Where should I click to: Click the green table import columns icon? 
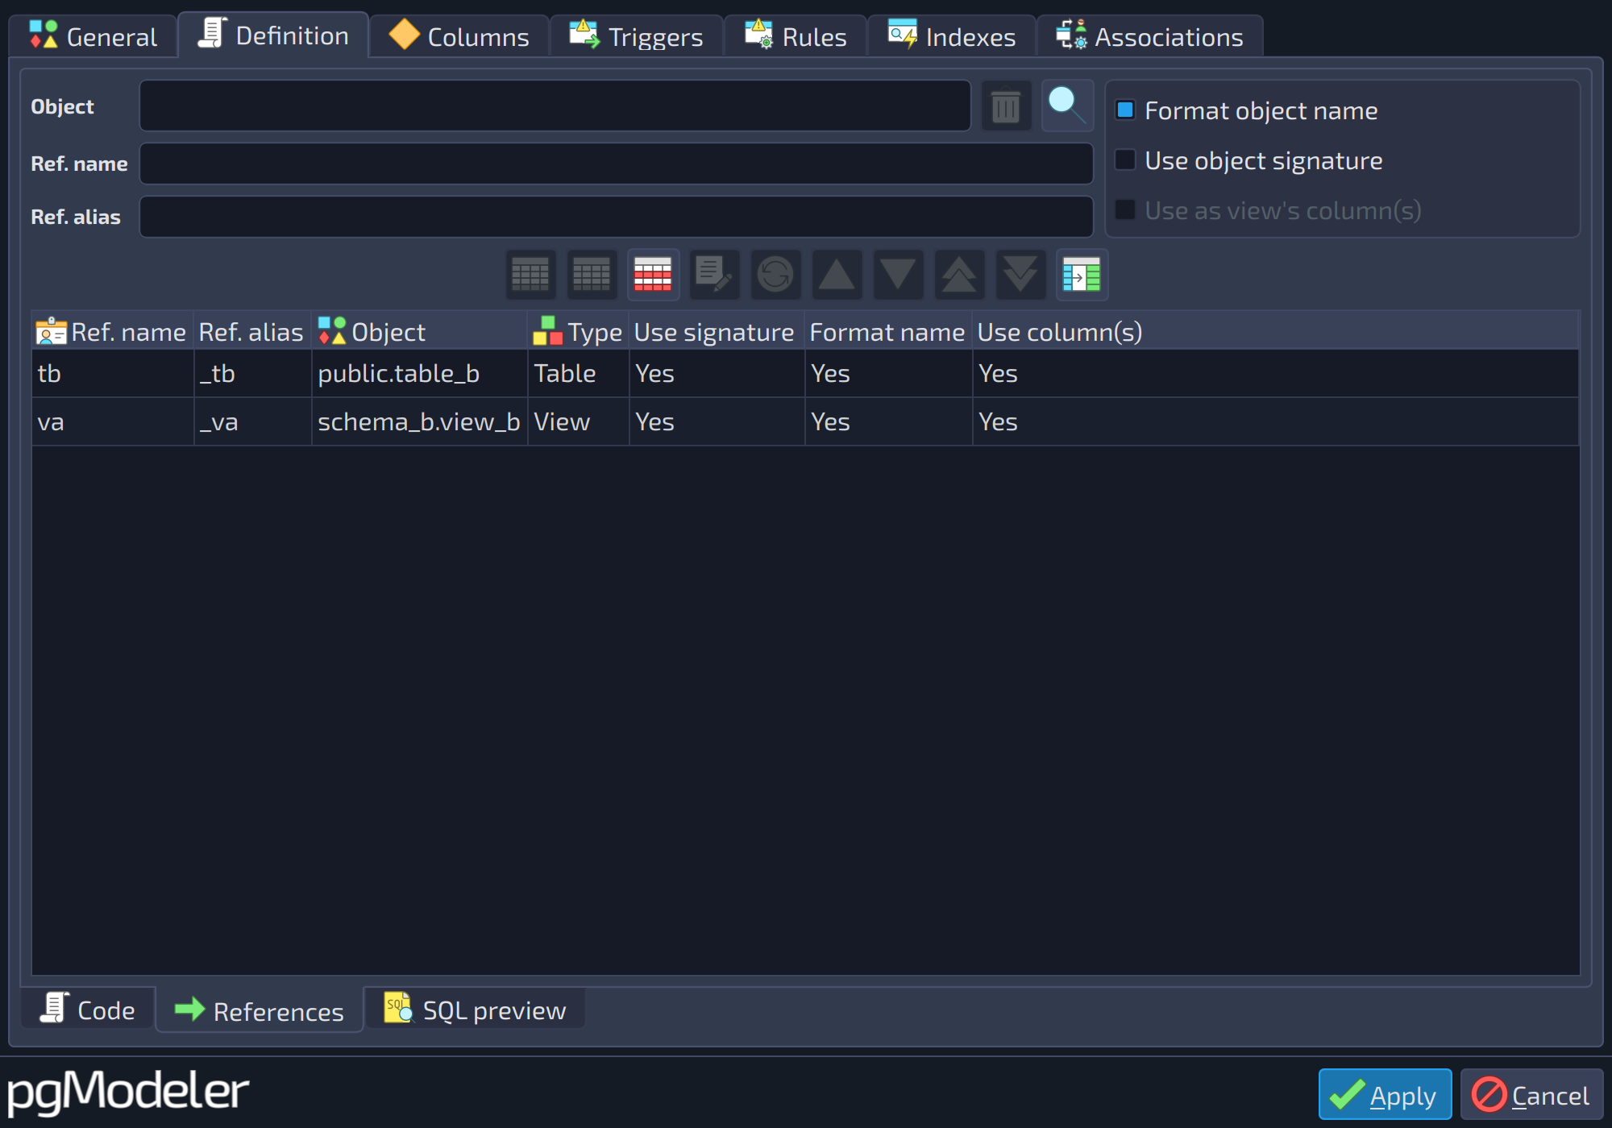pos(1082,275)
